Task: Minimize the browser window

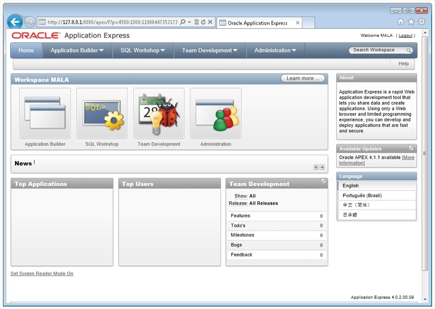Action: (396, 11)
